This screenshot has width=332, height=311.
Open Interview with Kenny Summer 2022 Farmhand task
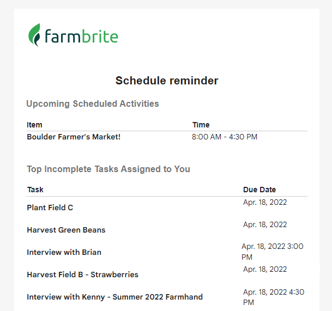[x=114, y=297]
